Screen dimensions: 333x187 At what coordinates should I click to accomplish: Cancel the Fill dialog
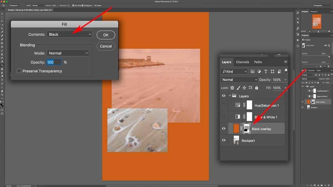click(106, 46)
